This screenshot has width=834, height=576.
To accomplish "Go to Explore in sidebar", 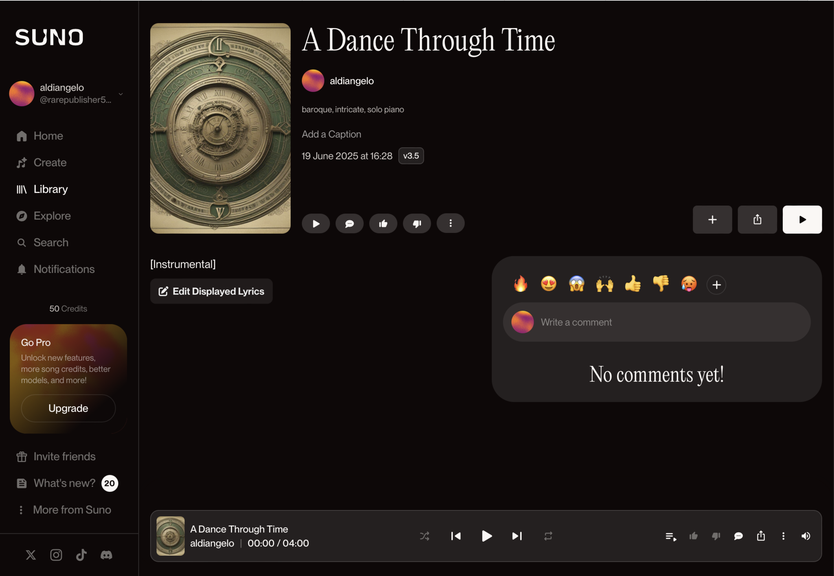I will (52, 216).
